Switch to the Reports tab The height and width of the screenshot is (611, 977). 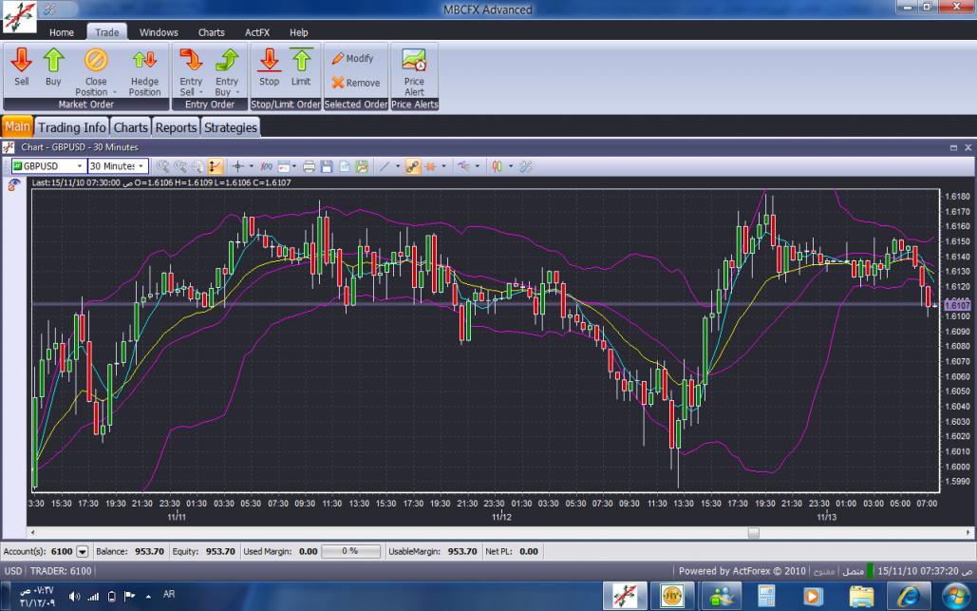pyautogui.click(x=176, y=127)
